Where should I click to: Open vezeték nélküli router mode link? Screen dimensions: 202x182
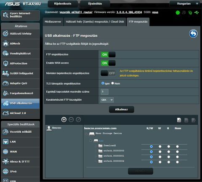(76, 12)
